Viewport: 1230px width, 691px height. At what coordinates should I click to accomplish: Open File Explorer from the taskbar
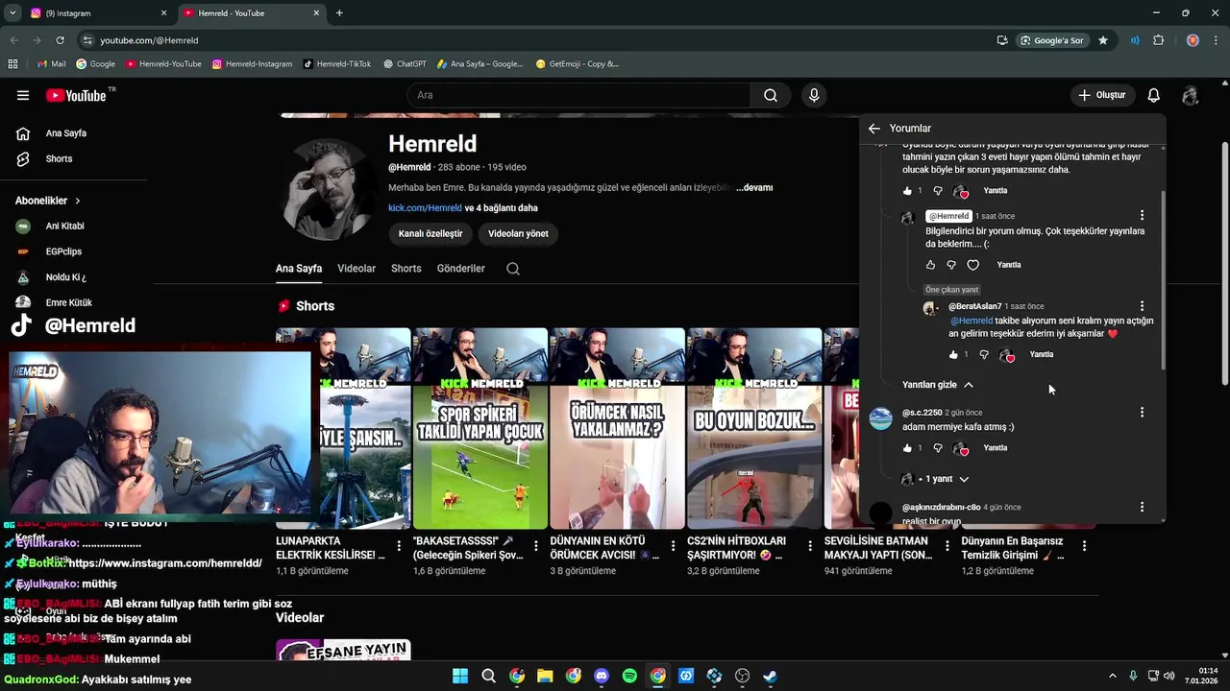coord(545,676)
